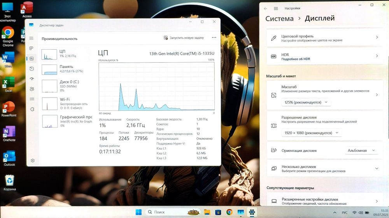Click the taskbar search box Поиск
This screenshot has height=218, width=389.
click(173, 212)
